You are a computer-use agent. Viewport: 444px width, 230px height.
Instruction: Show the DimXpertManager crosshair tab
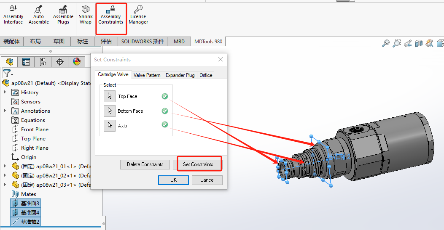pos(60,61)
